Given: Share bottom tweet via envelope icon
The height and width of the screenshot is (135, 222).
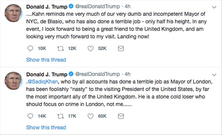Looking at the screenshot, I should tap(121, 116).
